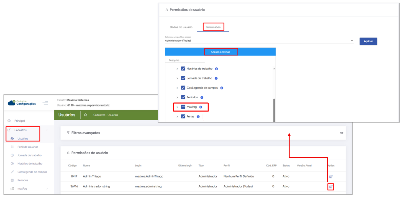Click the Central de Configurações logo
Screen dimensions: 402x200
[x=22, y=103]
